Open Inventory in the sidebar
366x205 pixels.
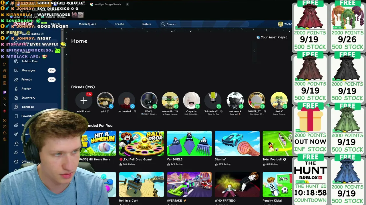coord(28,98)
